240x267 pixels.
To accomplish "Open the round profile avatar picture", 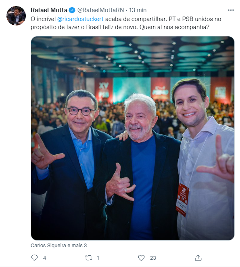I will (x=16, y=16).
